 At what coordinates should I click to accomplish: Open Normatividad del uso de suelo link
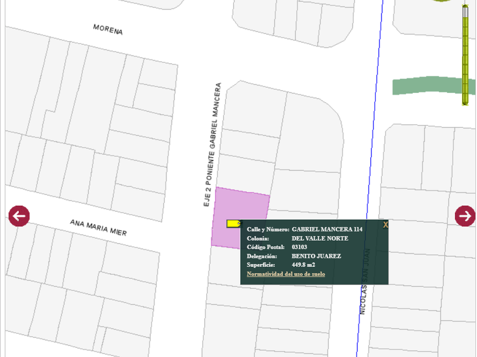click(286, 274)
